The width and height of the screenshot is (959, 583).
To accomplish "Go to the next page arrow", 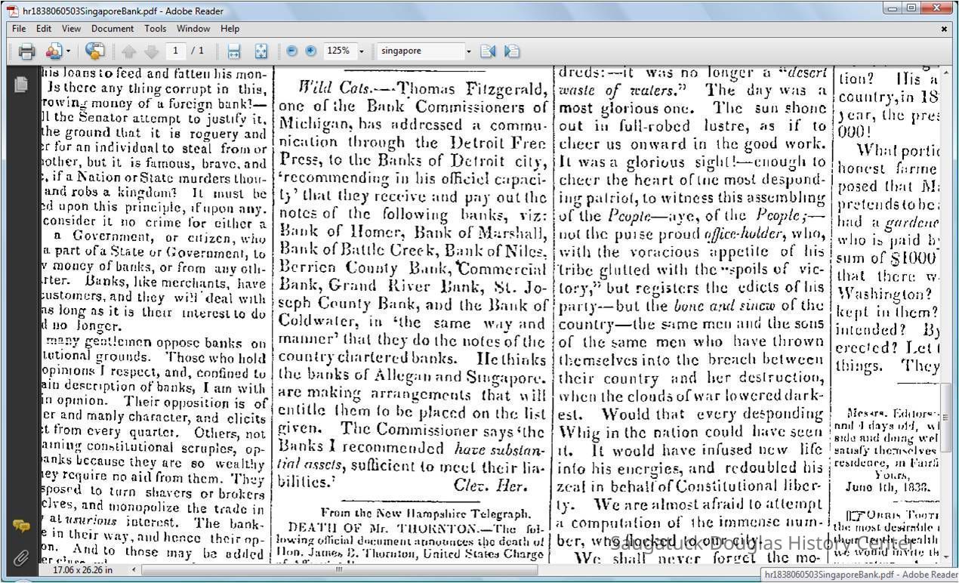I will point(151,51).
